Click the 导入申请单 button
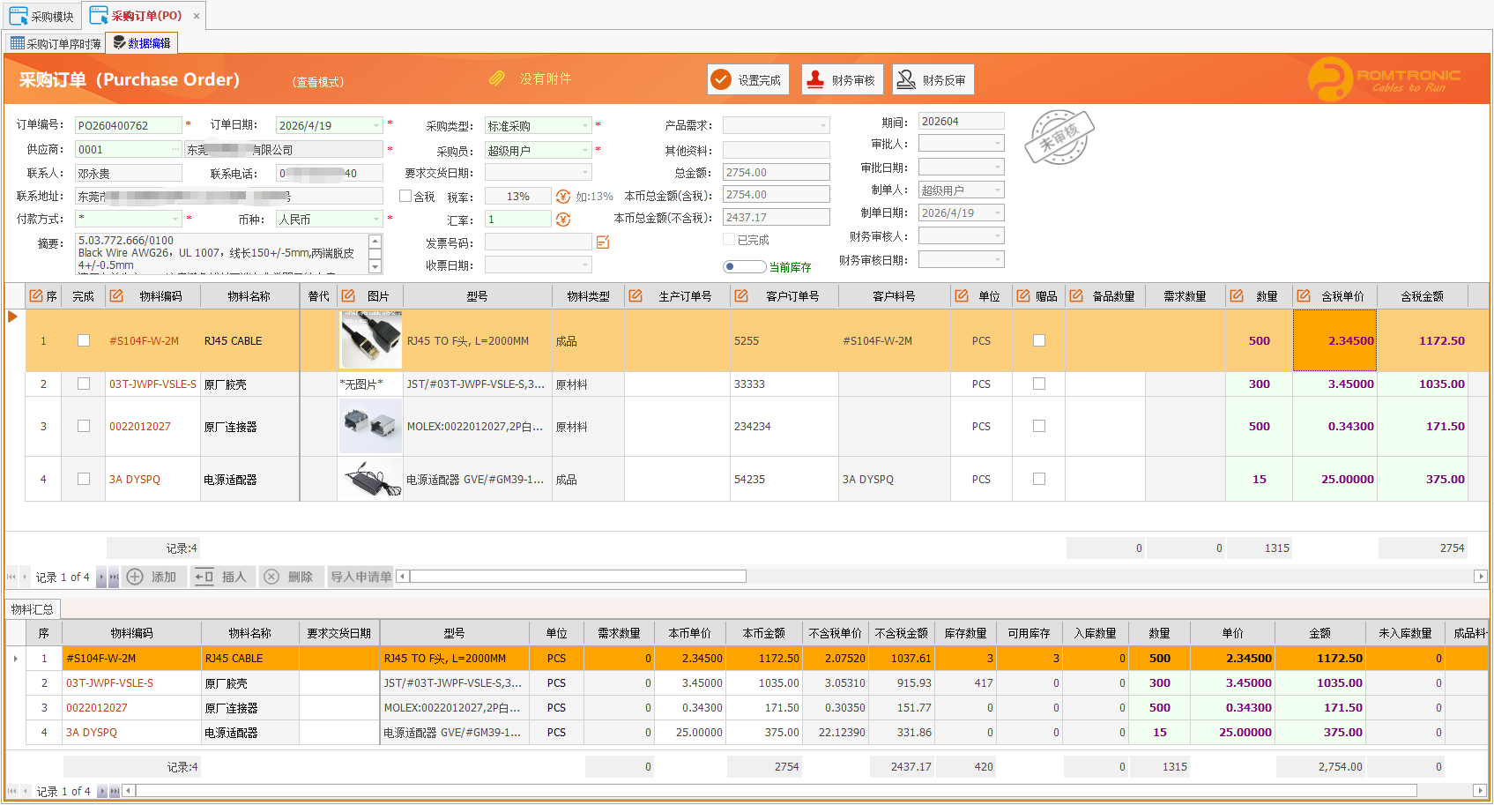Viewport: 1494px width, 805px height. (360, 577)
